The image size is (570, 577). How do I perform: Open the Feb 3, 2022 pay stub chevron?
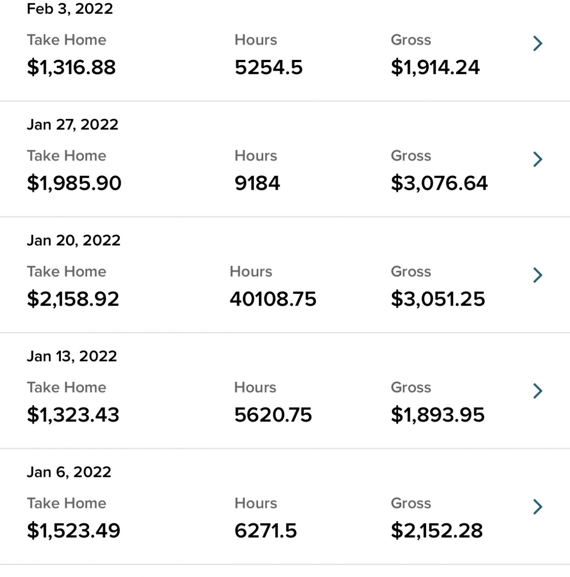point(537,44)
